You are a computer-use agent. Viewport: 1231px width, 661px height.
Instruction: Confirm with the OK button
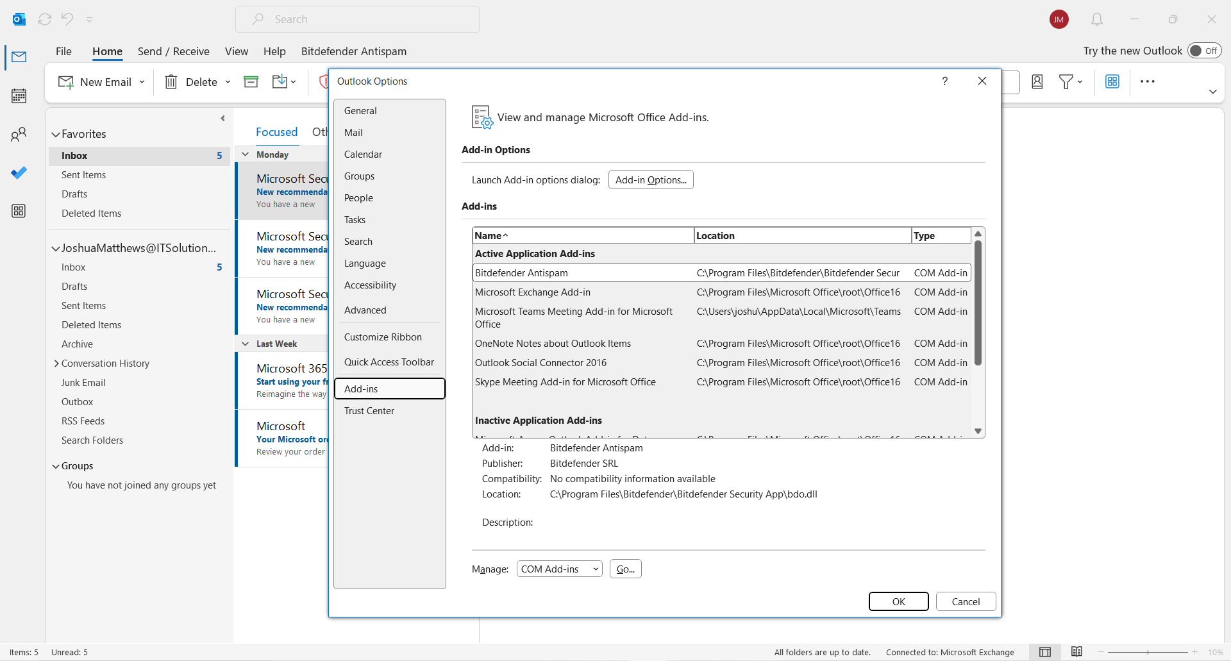pos(899,601)
